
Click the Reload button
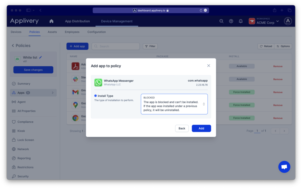click(266, 46)
